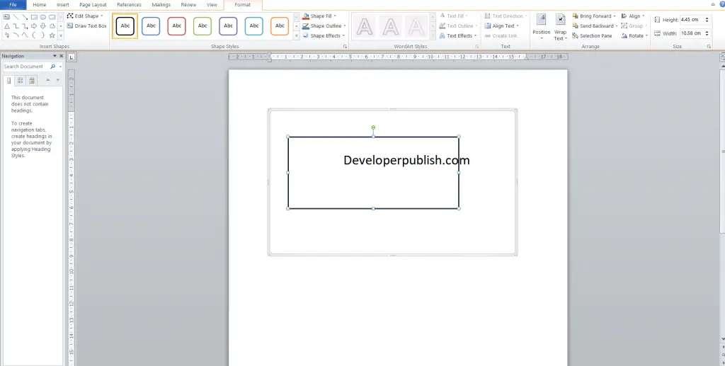Screen dimensions: 725x366
Task: Open the Text Effects dropdown
Action: 475,35
